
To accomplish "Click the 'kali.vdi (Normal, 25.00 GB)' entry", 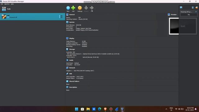I will (90, 57).
